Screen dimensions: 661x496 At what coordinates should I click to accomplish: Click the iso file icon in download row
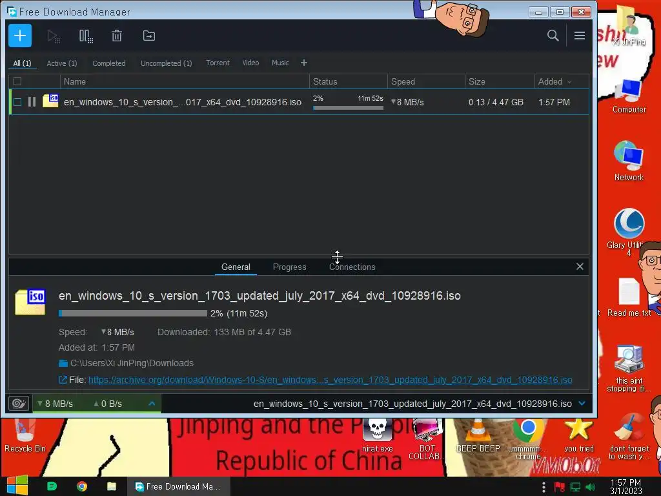coord(50,101)
